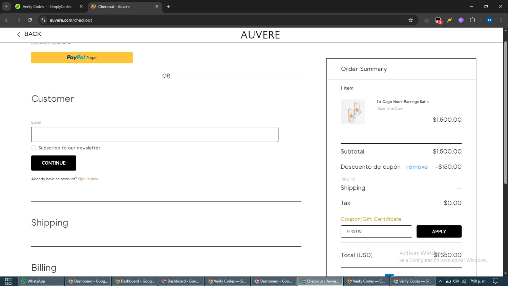508x286 pixels.
Task: Click the address bar URL auvere.com/checkout
Action: (71, 20)
